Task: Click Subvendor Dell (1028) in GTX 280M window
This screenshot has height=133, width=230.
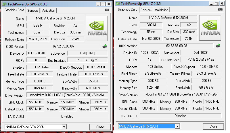Action: pyautogui.click(x=201, y=53)
